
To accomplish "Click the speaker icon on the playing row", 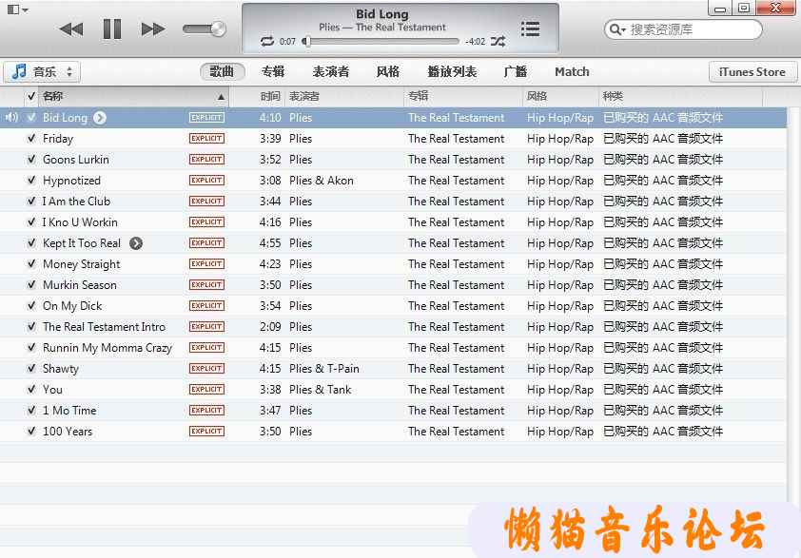I will 11,118.
